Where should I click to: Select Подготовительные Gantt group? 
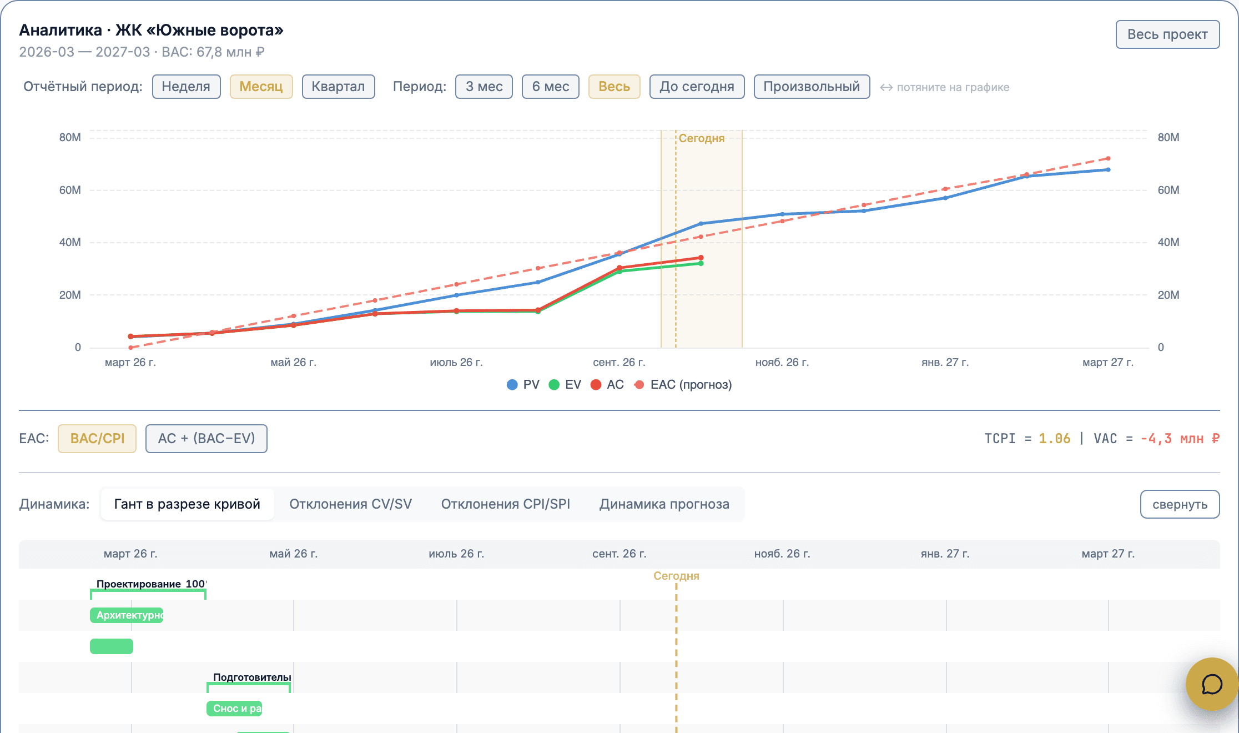click(x=249, y=682)
